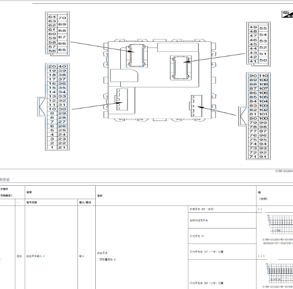The width and height of the screenshot is (293, 289).
Task: Click the lower waveform graph in value column
Action: tap(279, 273)
